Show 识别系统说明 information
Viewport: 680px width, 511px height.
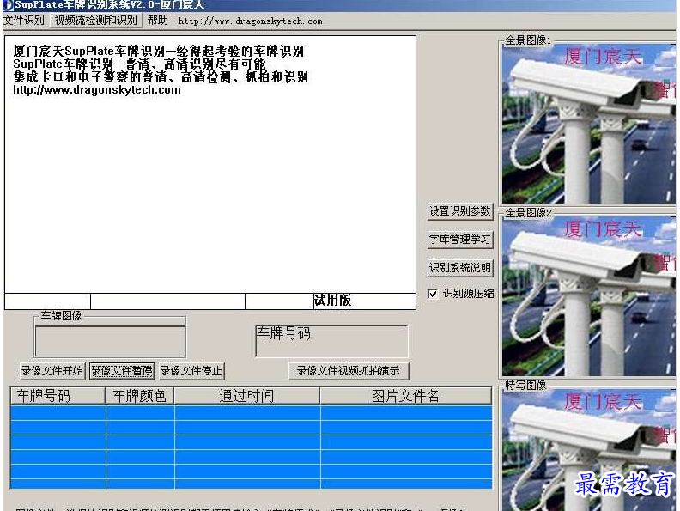point(459,268)
